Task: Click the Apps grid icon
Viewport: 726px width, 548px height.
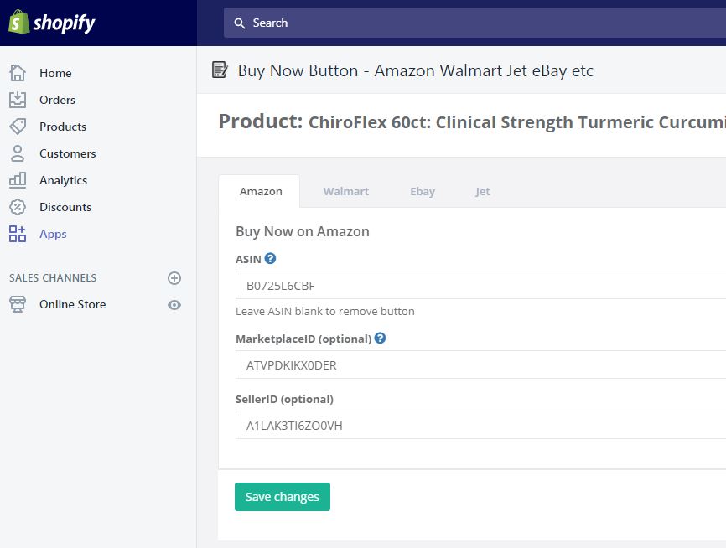Action: [x=18, y=234]
